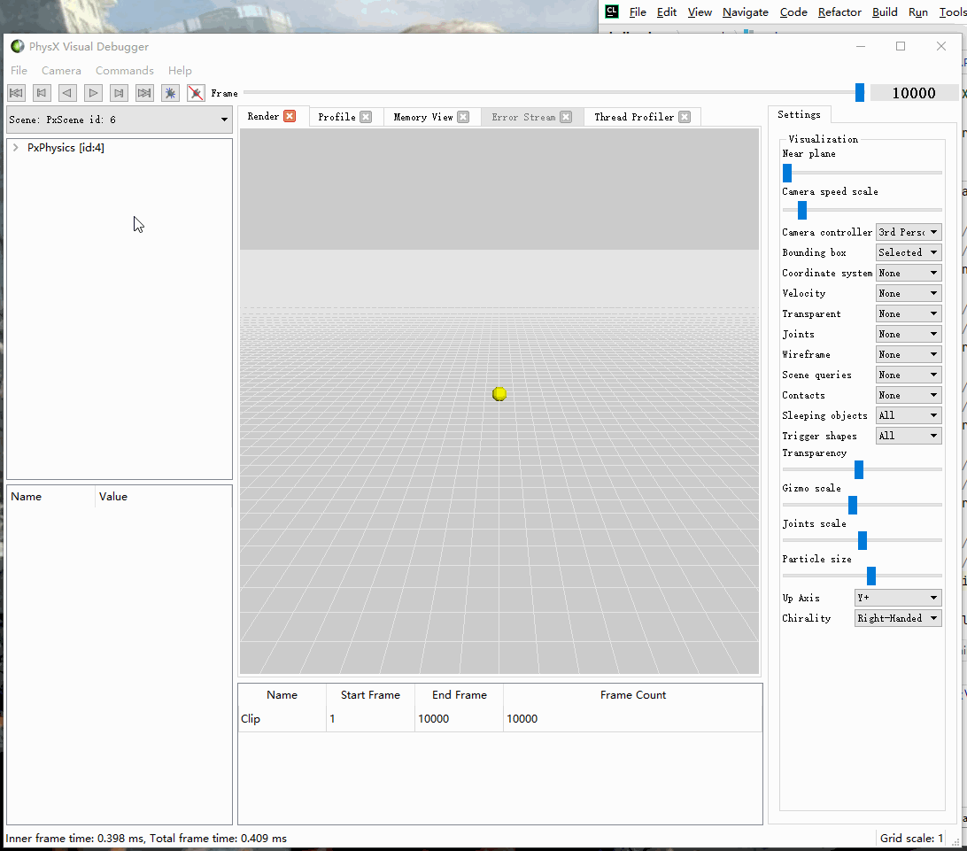
Task: Open the Scene PxScene id dropdown
Action: point(119,120)
